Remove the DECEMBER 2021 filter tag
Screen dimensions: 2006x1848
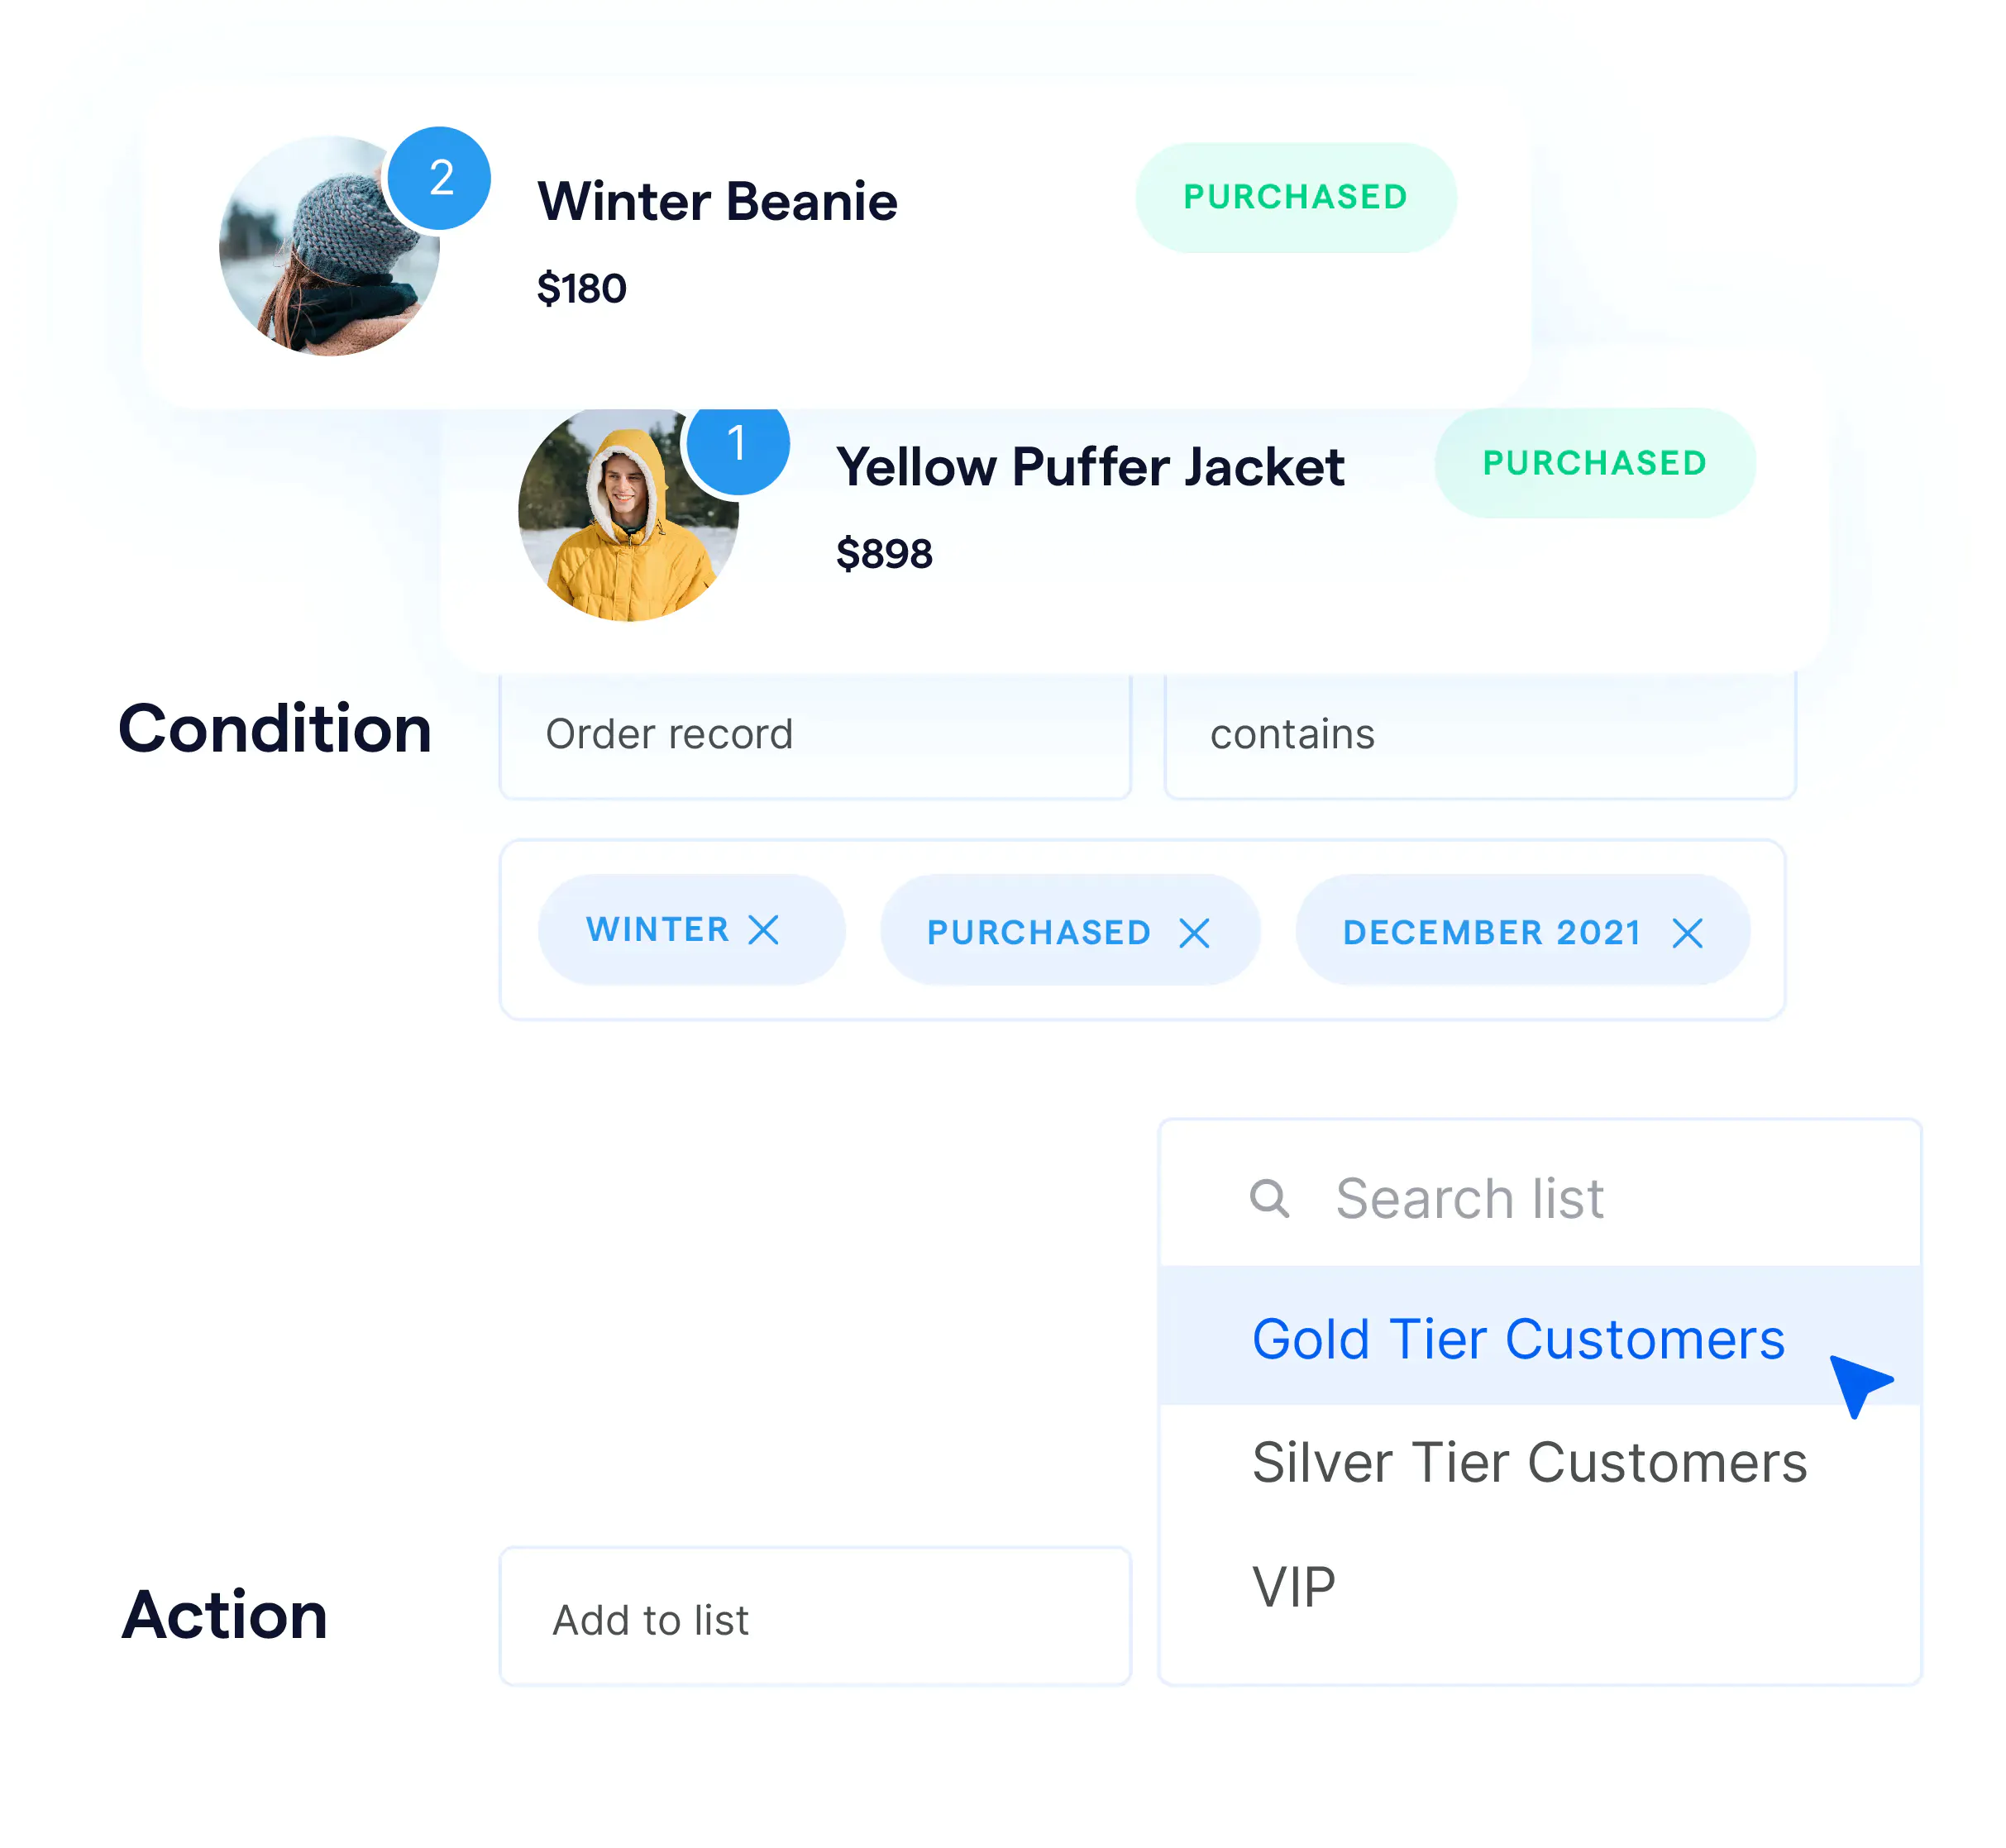pos(1686,929)
